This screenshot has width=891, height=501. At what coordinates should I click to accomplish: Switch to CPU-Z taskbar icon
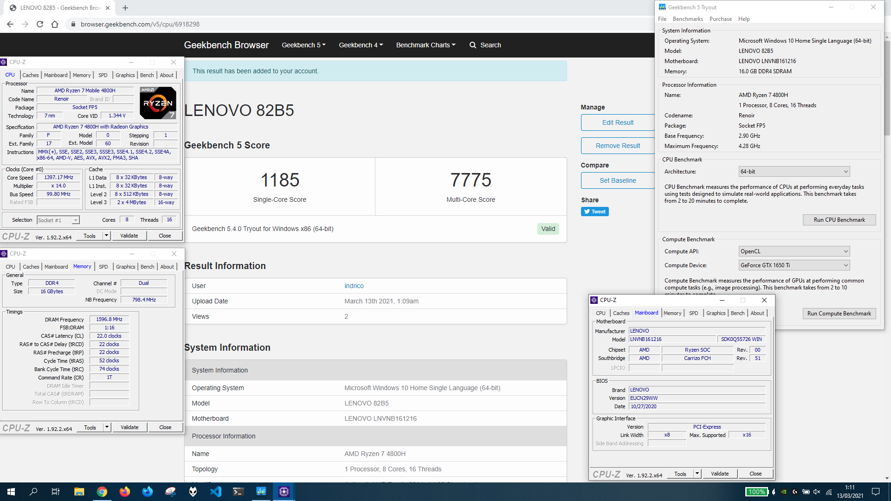pos(284,492)
